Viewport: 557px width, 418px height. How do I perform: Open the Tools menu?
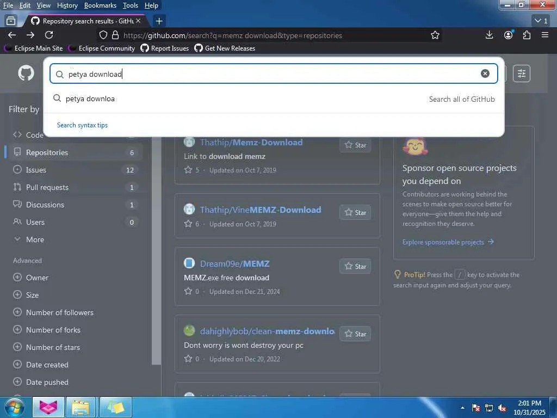point(131,5)
